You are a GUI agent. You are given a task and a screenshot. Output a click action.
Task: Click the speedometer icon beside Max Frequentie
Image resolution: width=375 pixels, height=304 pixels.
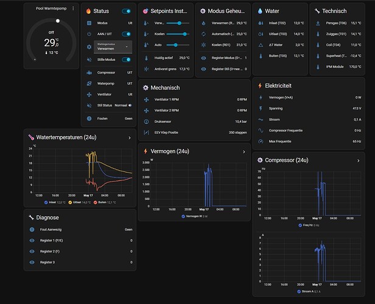261,142
